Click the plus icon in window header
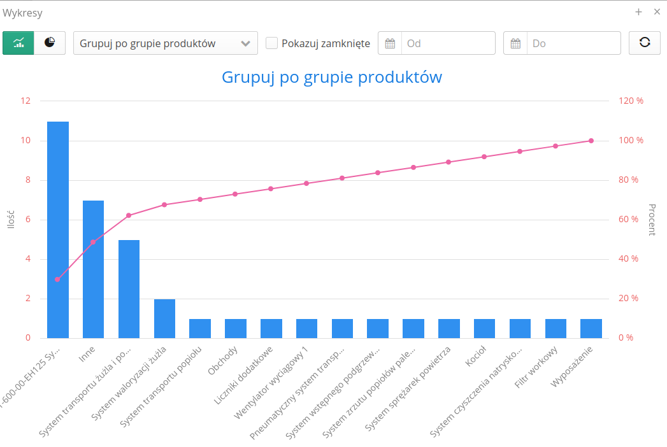667x447 pixels. [x=638, y=12]
